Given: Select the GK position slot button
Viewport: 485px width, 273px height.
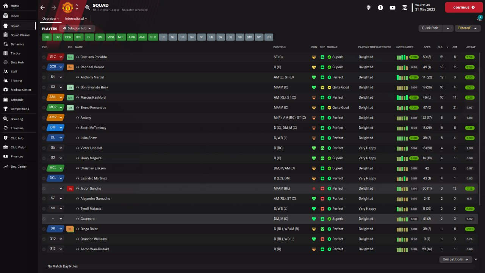Looking at the screenshot, I should click(x=47, y=37).
